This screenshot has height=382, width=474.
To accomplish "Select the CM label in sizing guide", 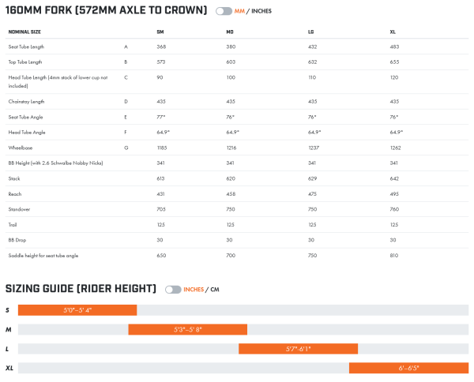I will tap(214, 290).
